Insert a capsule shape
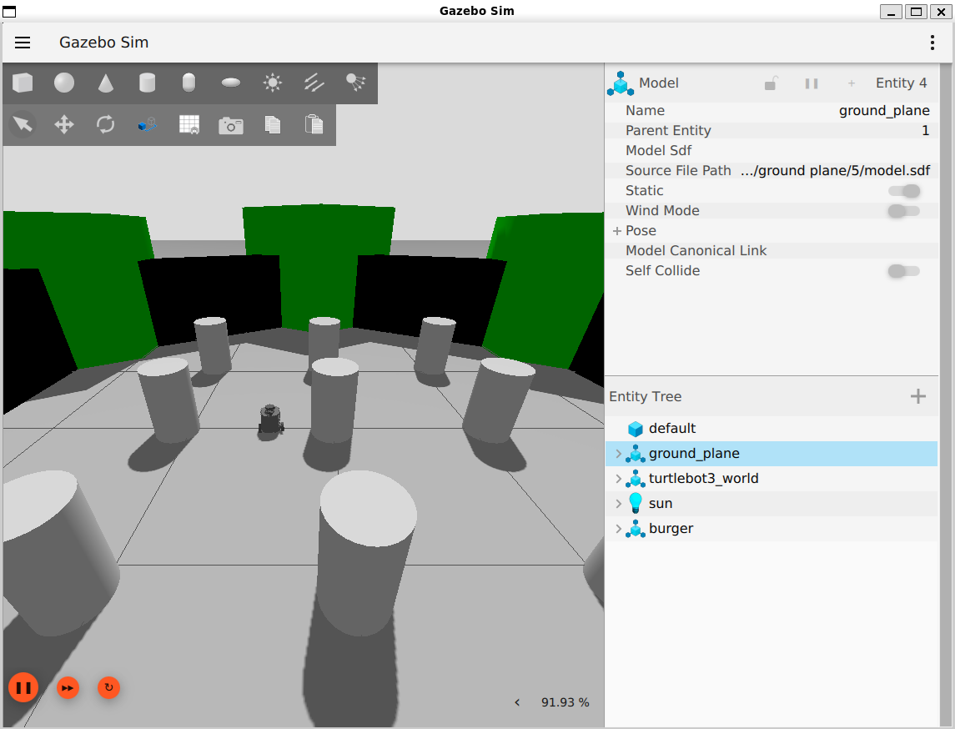This screenshot has width=955, height=729. [x=189, y=83]
